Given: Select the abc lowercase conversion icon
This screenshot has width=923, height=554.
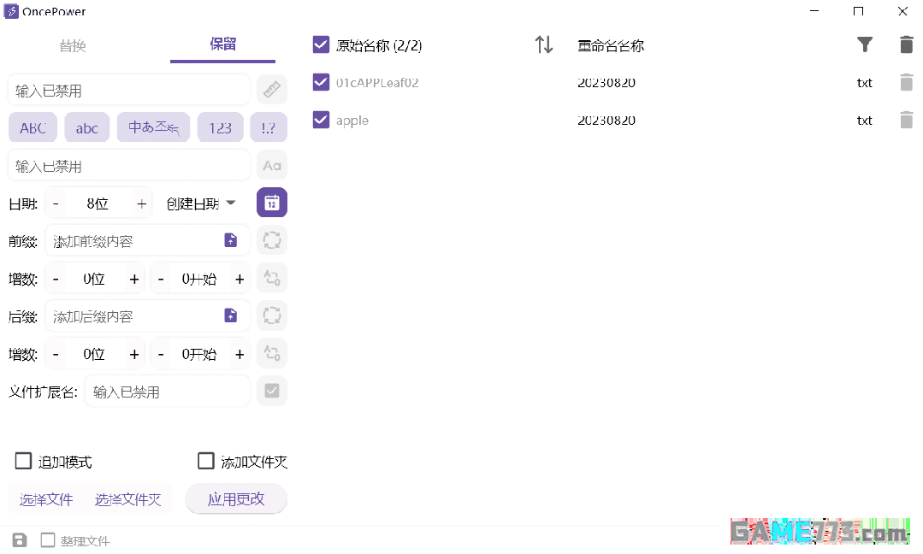Looking at the screenshot, I should [x=86, y=127].
